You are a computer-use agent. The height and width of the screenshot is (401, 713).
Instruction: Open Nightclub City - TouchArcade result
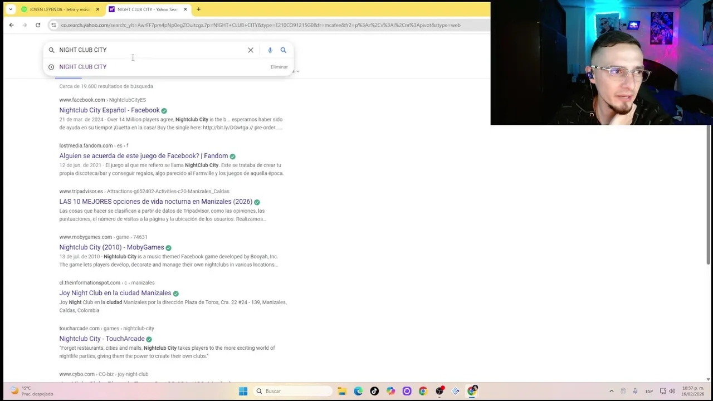coord(102,339)
